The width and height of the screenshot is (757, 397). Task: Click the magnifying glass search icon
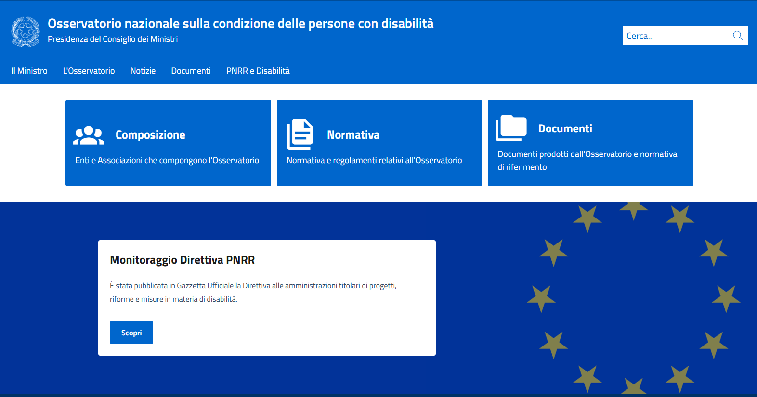point(738,36)
